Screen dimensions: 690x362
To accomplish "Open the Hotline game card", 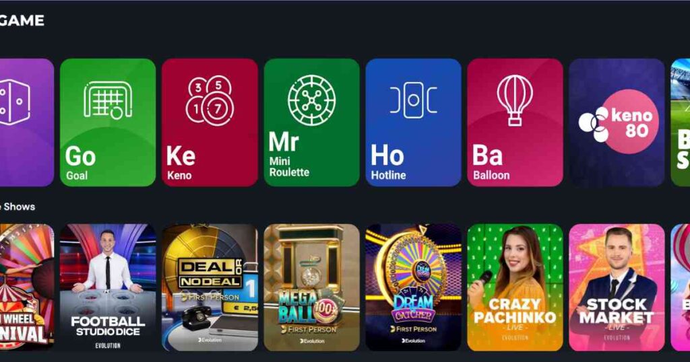I will [413, 122].
